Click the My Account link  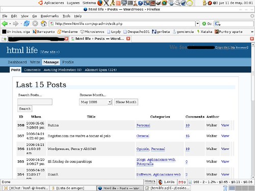[239, 47]
